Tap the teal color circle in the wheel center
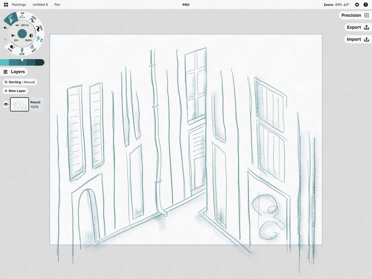This screenshot has height=279, width=372. pyautogui.click(x=22, y=34)
